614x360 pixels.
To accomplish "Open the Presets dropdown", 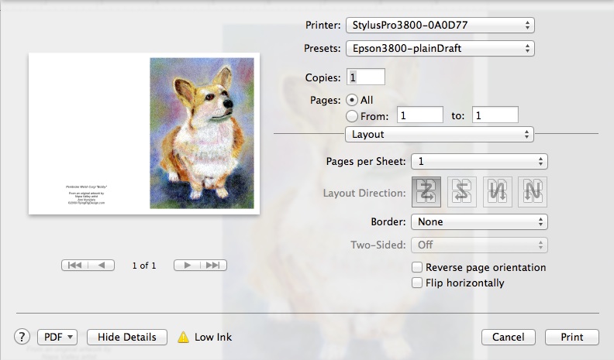I will pyautogui.click(x=440, y=49).
